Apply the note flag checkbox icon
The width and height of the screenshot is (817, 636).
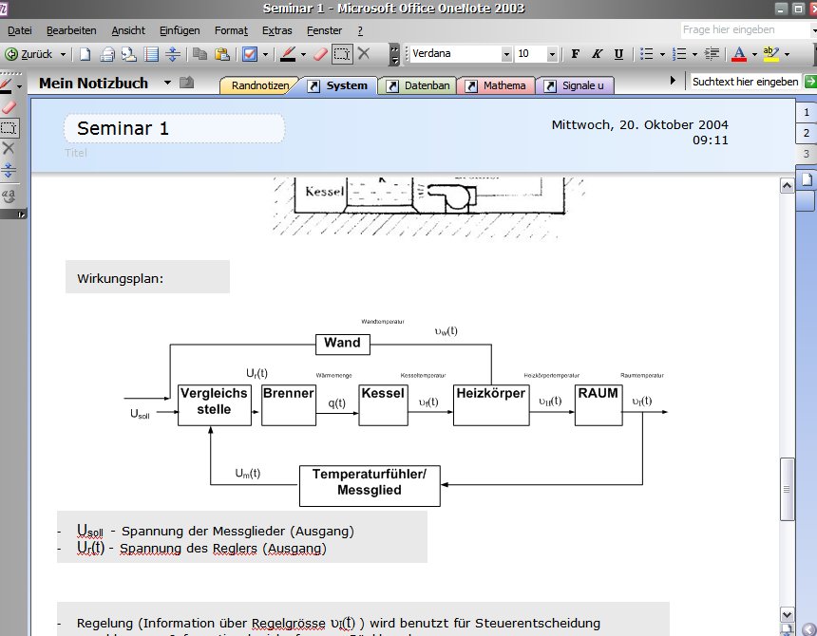point(250,54)
